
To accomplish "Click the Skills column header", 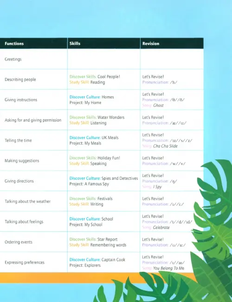I will pos(75,44).
